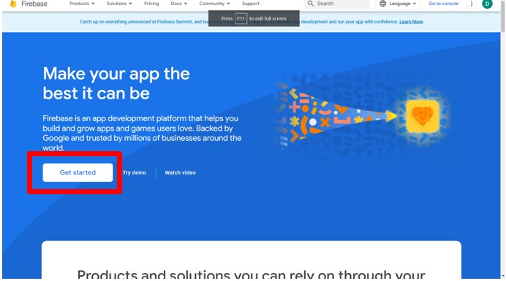The height and width of the screenshot is (281, 506).
Task: Expand the Solutions dropdown menu
Action: click(x=119, y=4)
